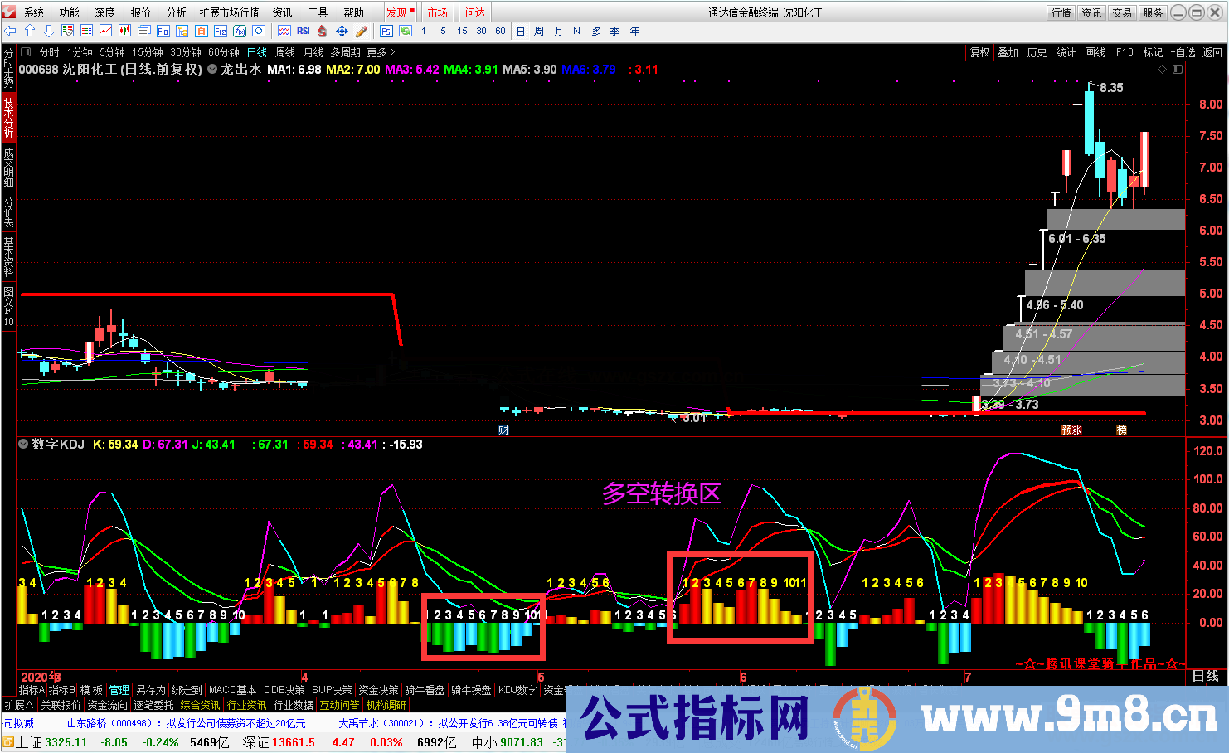Open the 工具 menu

[318, 12]
